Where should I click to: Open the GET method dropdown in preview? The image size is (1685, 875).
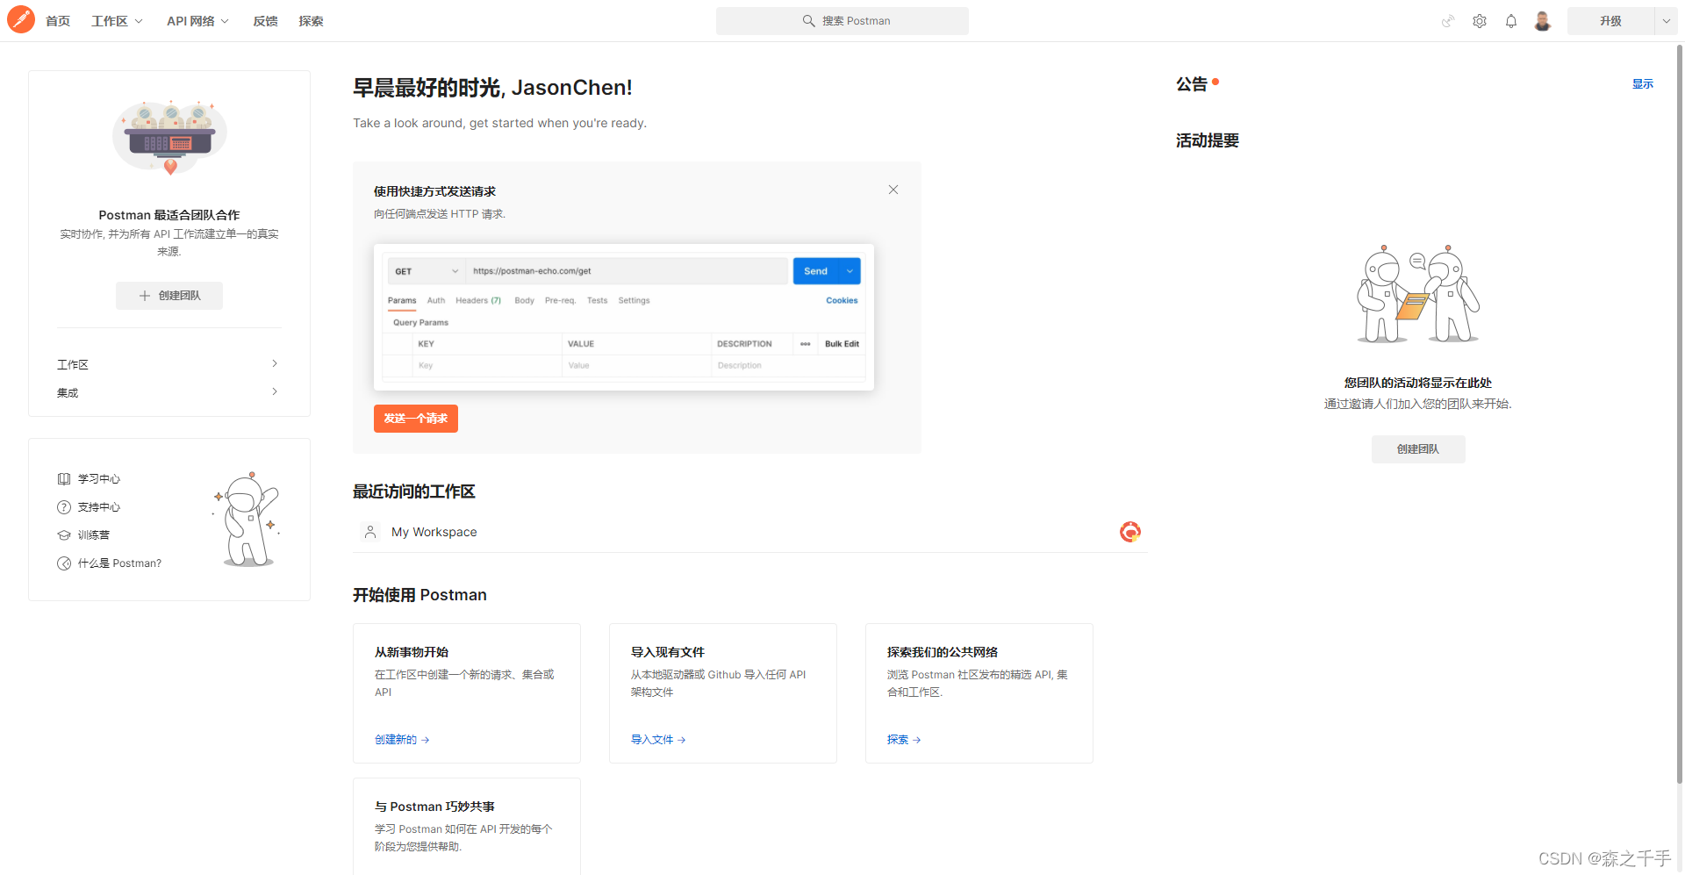tap(427, 271)
